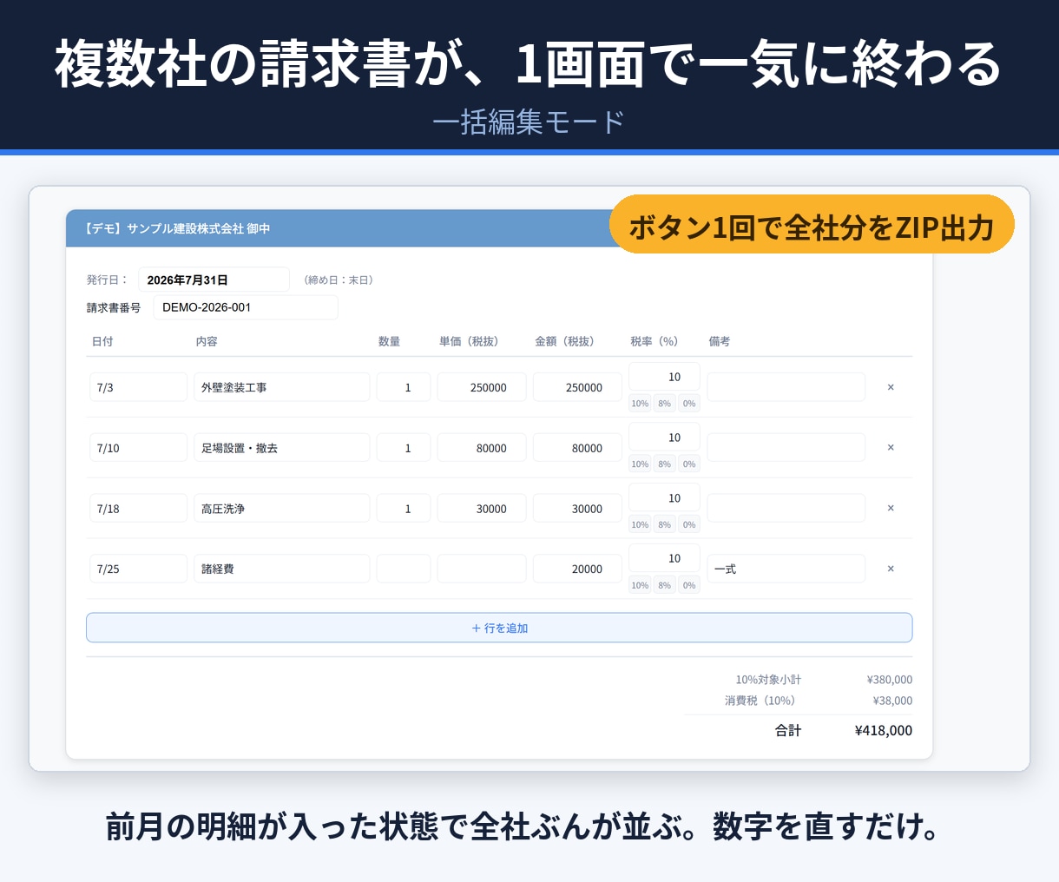Click empty quantity field of 諸経費 row
This screenshot has width=1059, height=882.
pos(404,569)
